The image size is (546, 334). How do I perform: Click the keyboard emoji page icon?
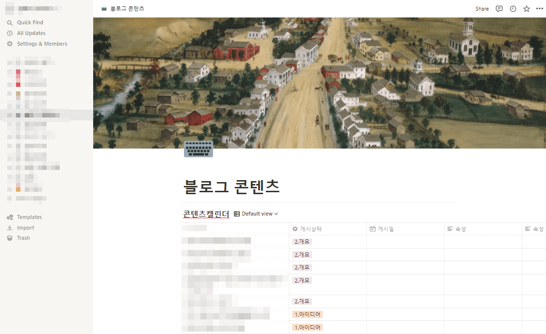[x=198, y=149]
